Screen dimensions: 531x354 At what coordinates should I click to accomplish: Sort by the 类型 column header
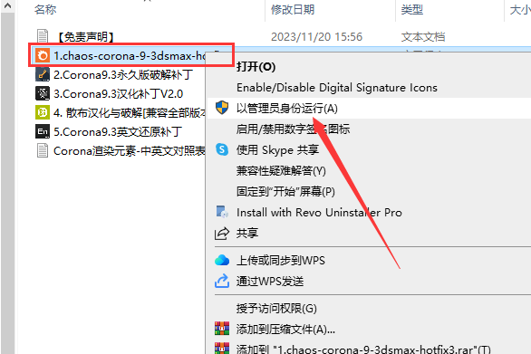click(412, 9)
